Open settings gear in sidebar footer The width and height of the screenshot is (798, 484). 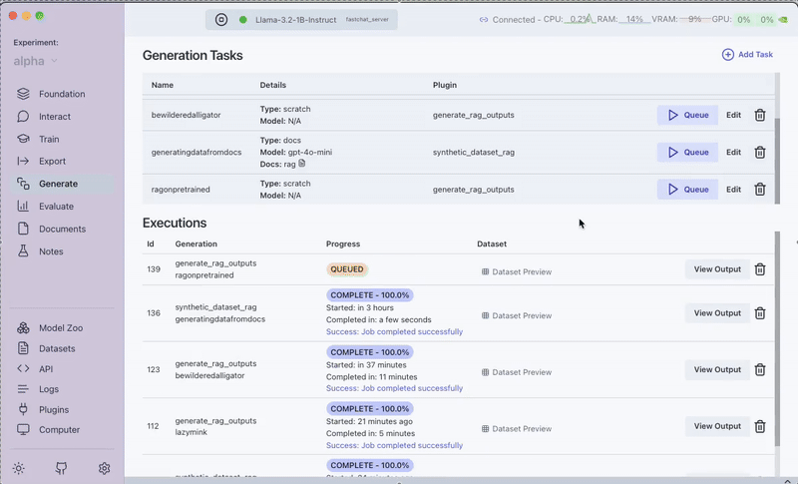click(104, 468)
